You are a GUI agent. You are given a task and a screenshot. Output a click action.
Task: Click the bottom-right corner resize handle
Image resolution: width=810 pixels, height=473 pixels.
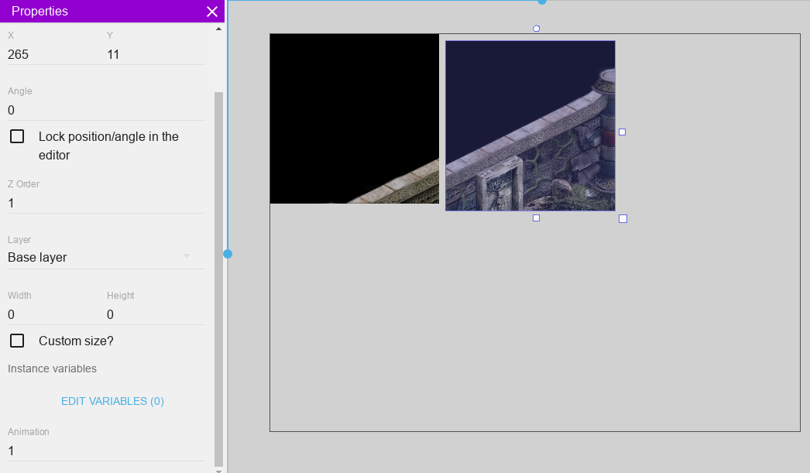pos(623,219)
